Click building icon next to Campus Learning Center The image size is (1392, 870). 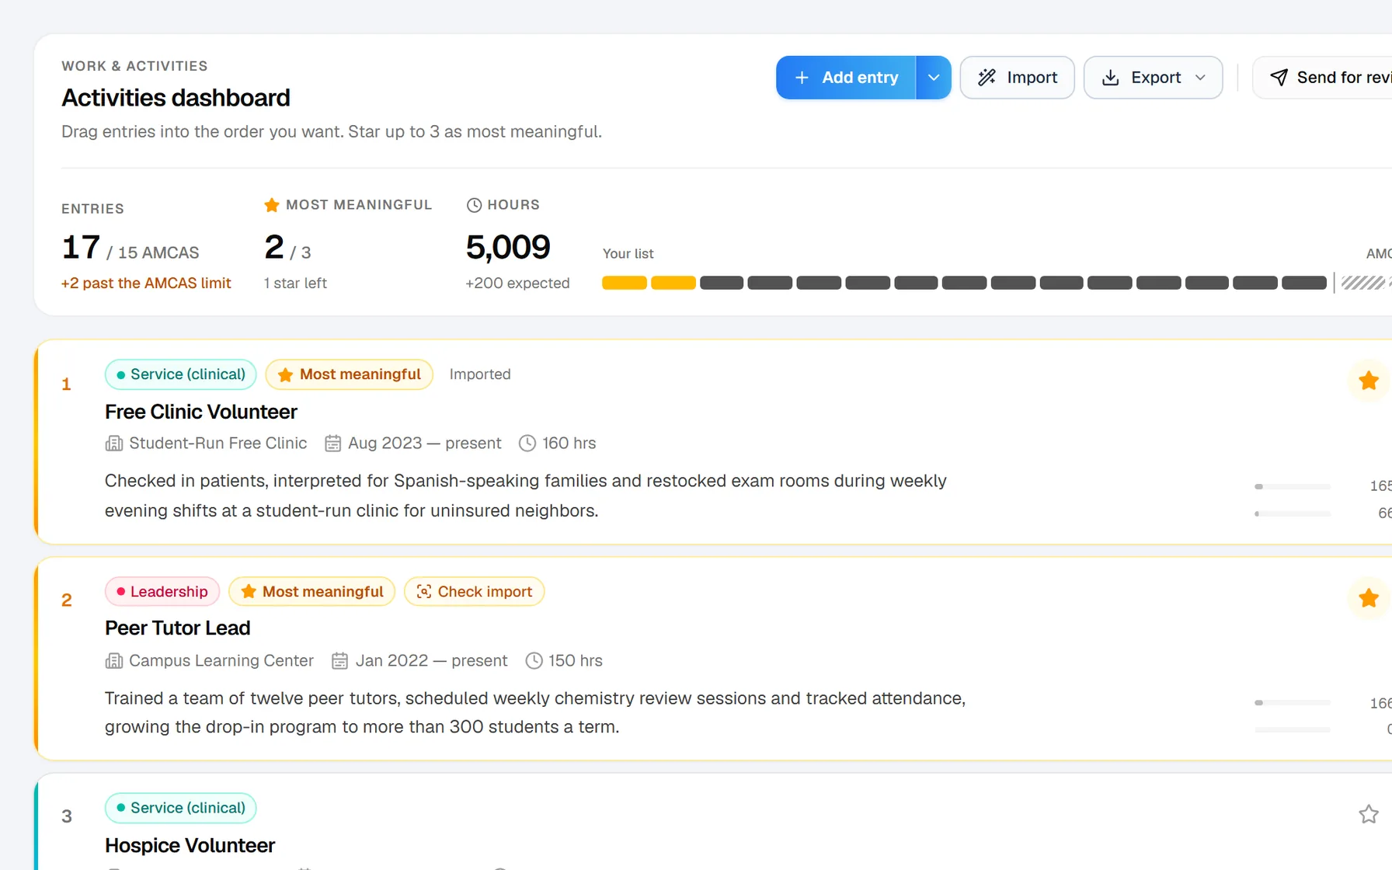[x=113, y=661]
